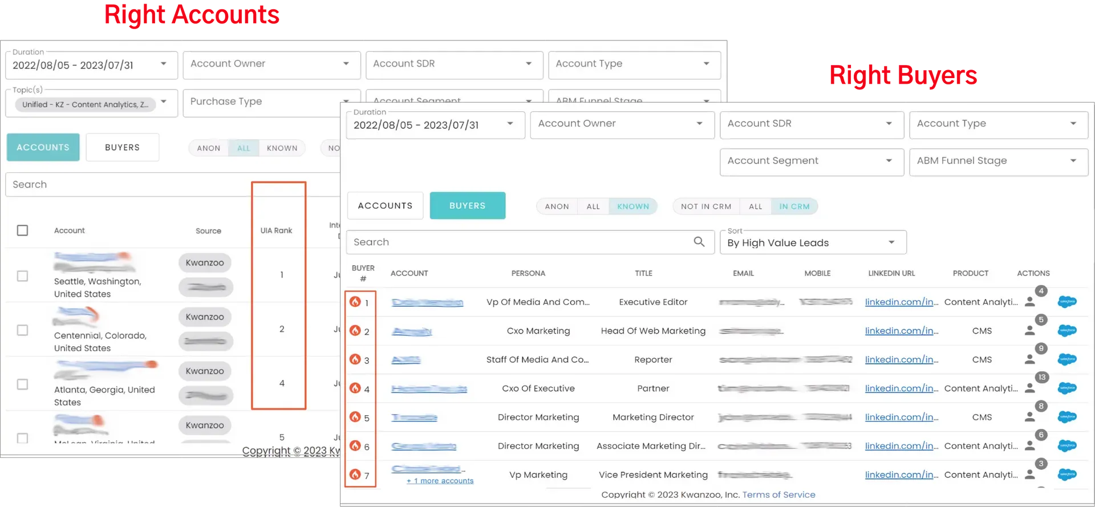Open contacts person icon for buyer 6

pyautogui.click(x=1029, y=446)
